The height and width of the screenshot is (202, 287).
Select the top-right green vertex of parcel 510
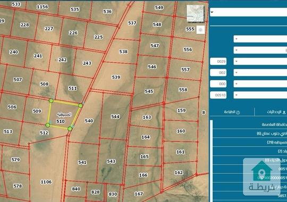point(81,106)
